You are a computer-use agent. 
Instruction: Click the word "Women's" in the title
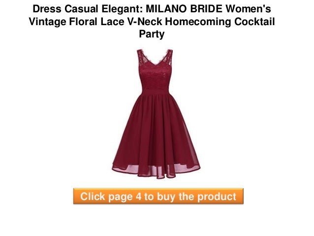248,9
